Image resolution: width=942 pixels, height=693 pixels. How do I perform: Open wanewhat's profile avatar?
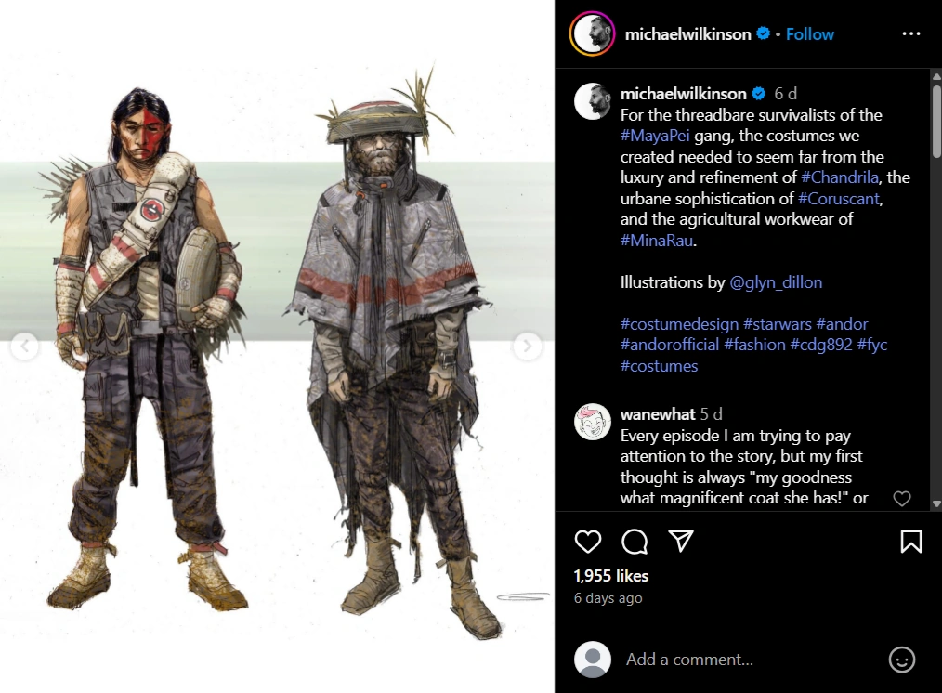click(x=593, y=422)
